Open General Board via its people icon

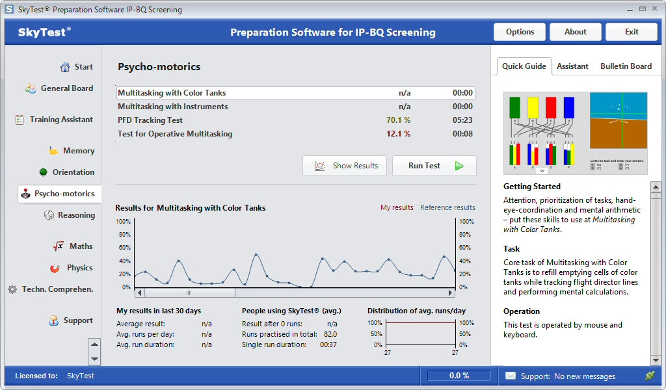click(x=31, y=88)
